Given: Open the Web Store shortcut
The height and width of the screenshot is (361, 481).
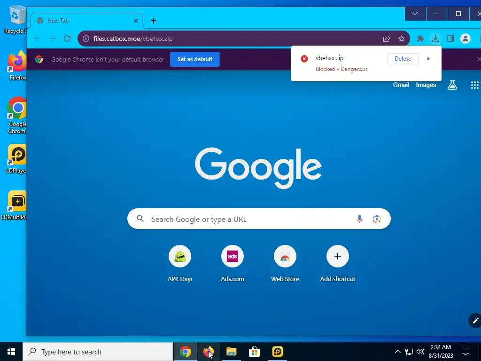Looking at the screenshot, I should click(285, 263).
